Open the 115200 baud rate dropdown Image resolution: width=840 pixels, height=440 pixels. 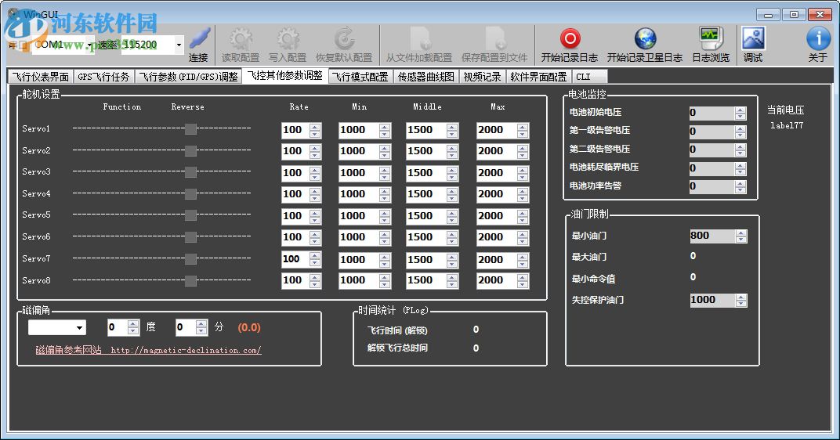pos(179,45)
